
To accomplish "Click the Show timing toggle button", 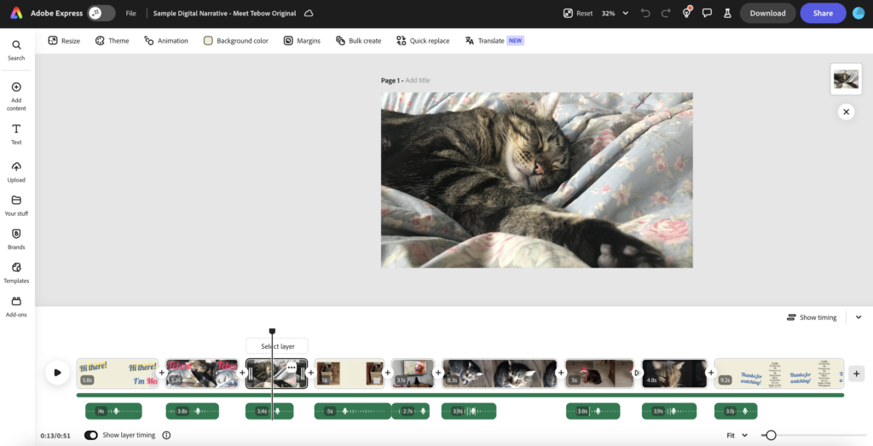I will click(812, 317).
